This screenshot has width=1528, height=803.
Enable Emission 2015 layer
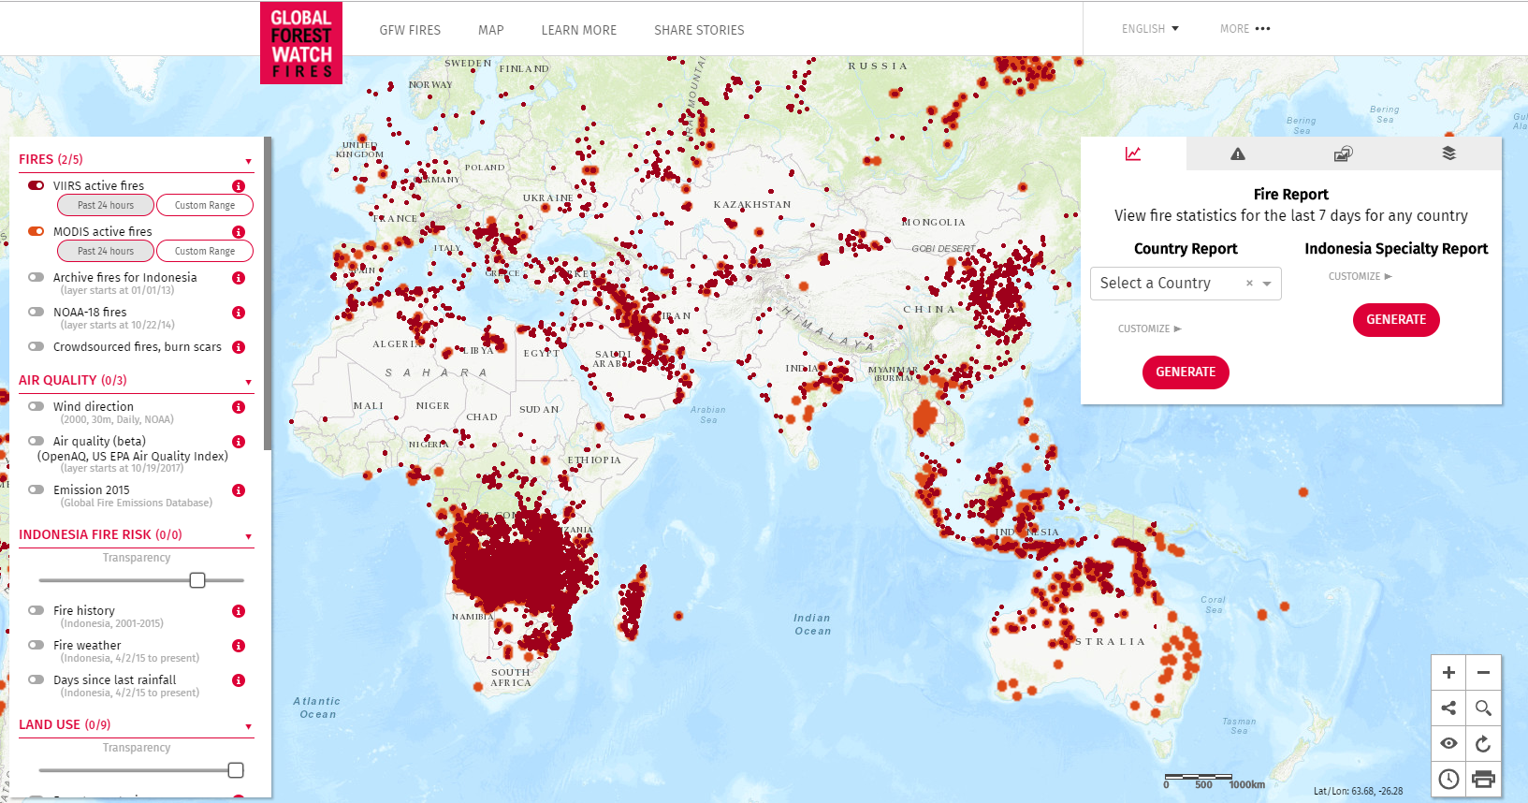pyautogui.click(x=36, y=489)
